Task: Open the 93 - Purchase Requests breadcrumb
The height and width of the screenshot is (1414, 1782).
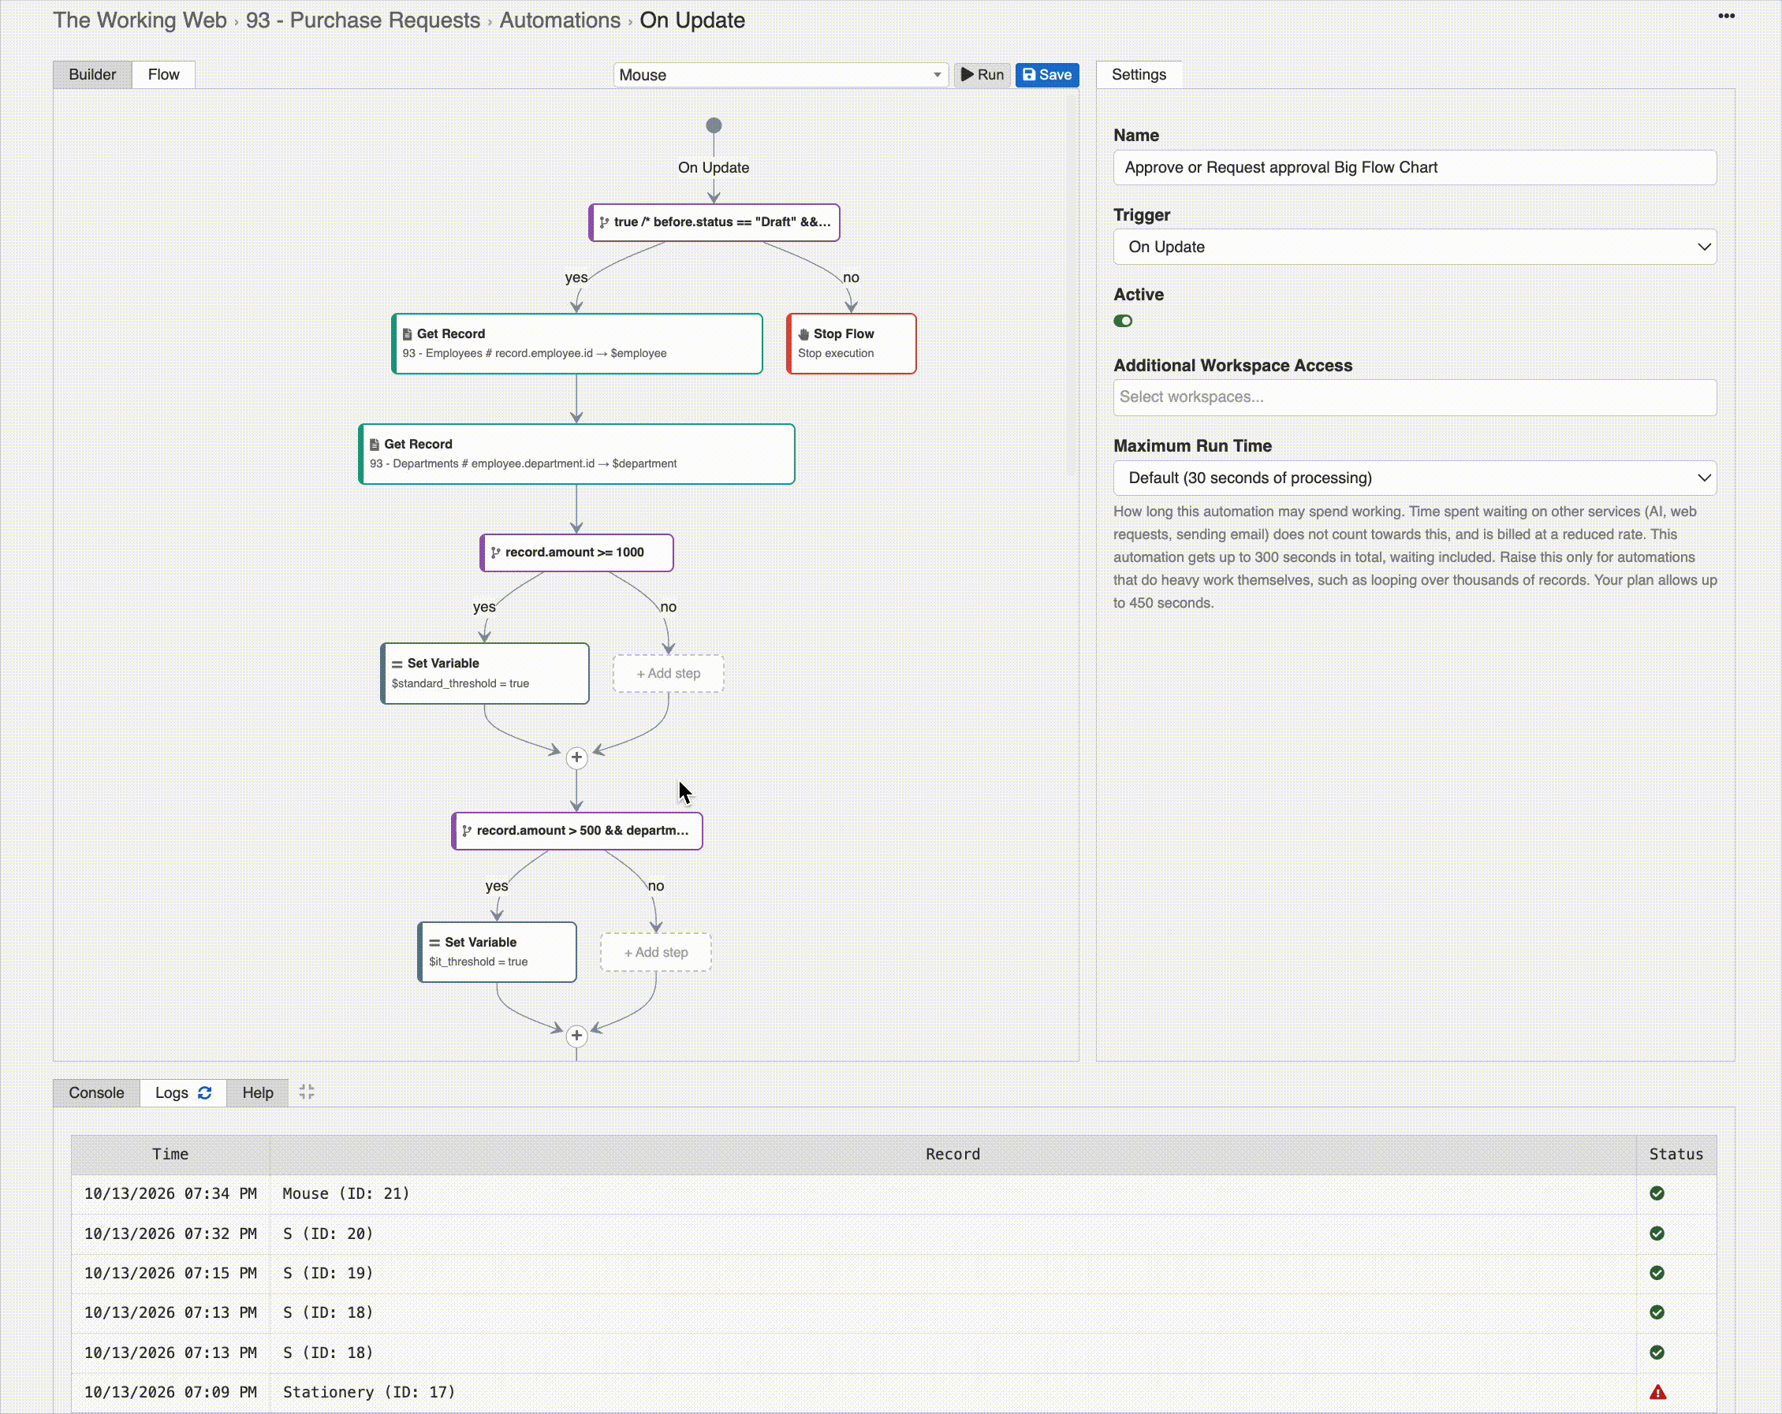Action: 362,20
